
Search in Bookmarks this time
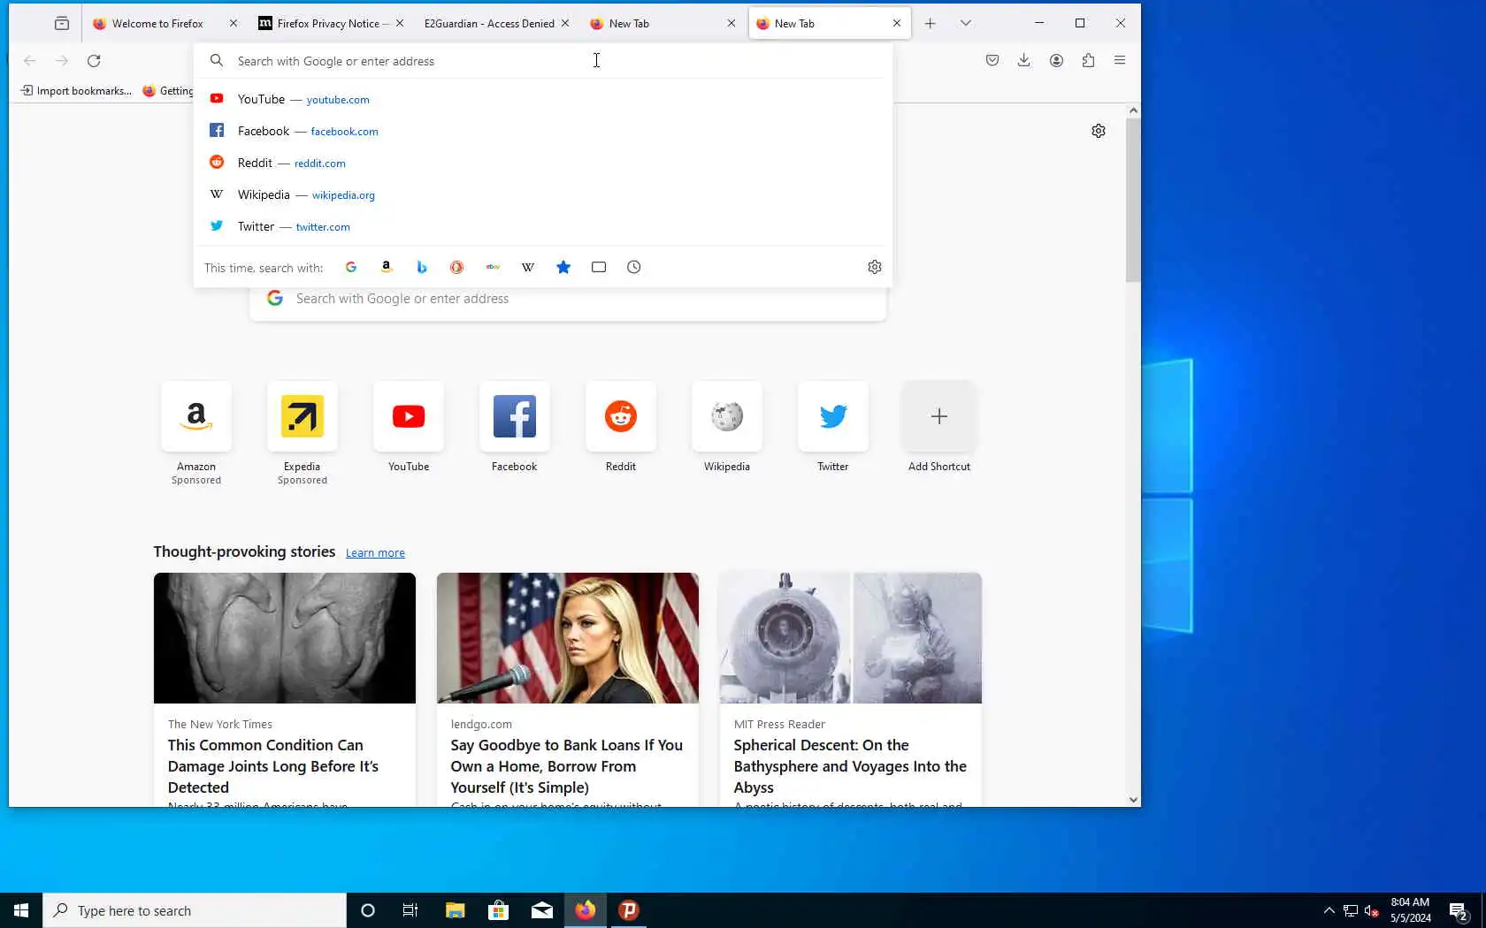563,267
